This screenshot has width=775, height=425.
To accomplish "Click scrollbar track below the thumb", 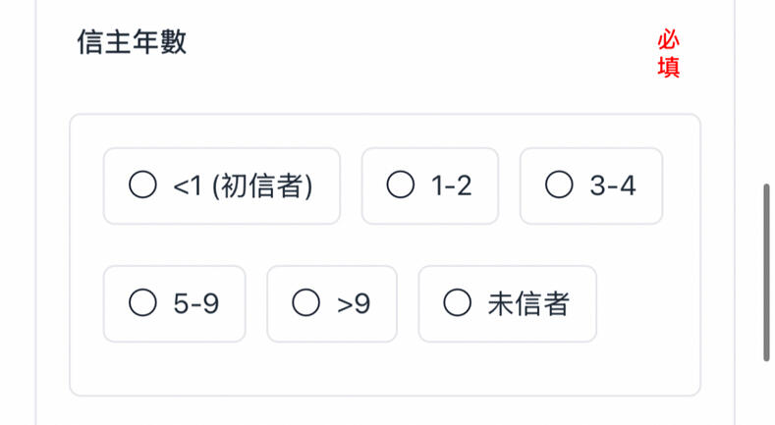I will (766, 393).
